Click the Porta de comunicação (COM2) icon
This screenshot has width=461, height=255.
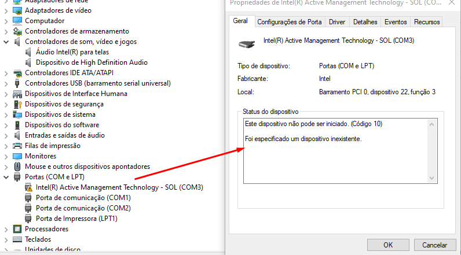(x=28, y=208)
